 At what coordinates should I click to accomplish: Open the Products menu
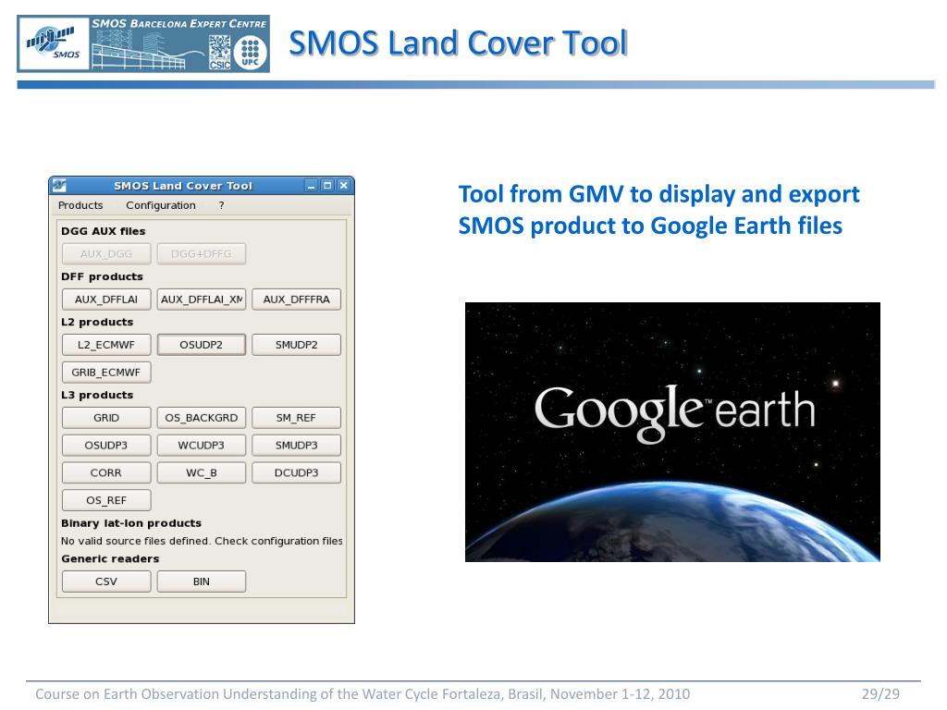coord(80,205)
